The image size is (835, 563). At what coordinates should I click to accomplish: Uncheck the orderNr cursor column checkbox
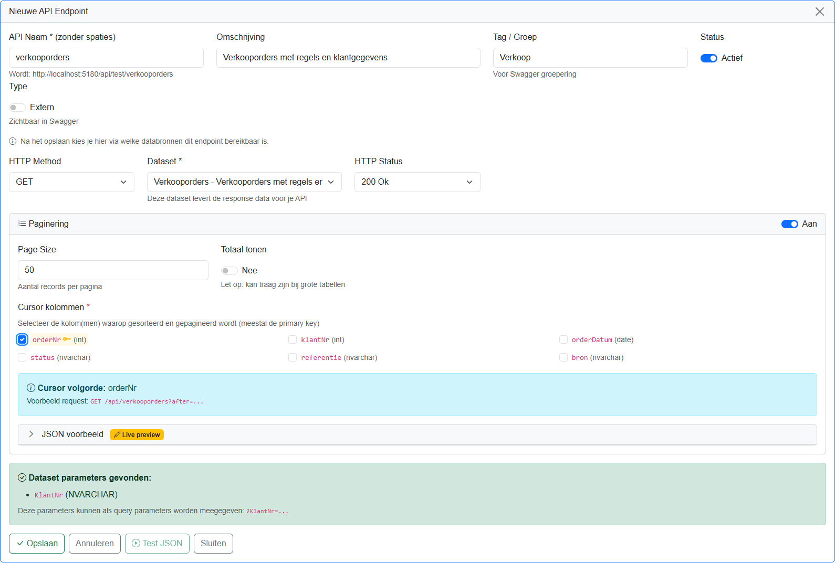(22, 339)
